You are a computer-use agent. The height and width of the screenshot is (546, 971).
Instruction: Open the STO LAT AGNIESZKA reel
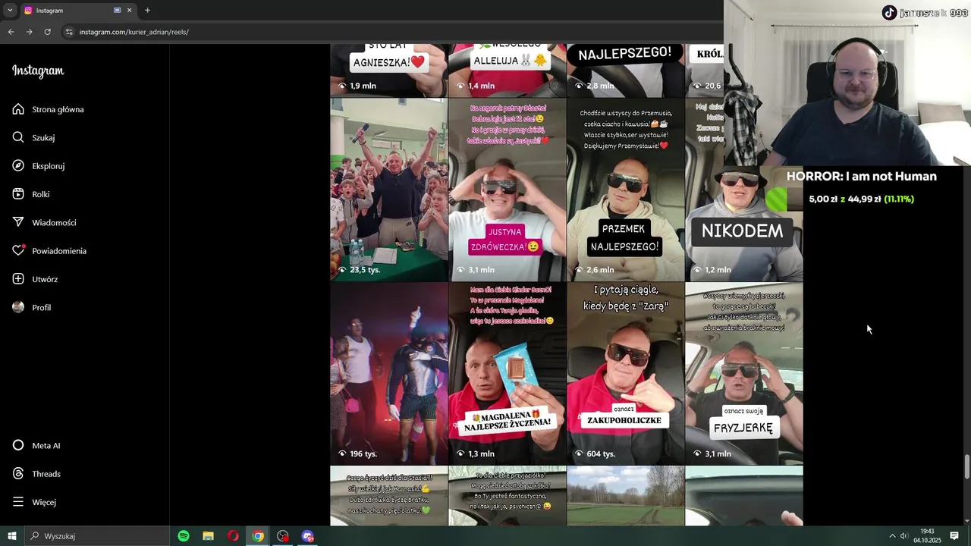388,71
